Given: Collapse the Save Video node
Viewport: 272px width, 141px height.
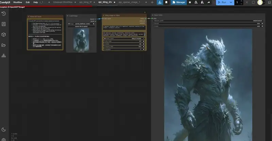Looking at the screenshot, I should tap(153, 15).
